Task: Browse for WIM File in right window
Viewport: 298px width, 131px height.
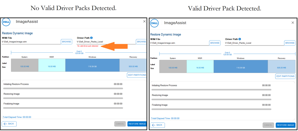Action: point(215,43)
